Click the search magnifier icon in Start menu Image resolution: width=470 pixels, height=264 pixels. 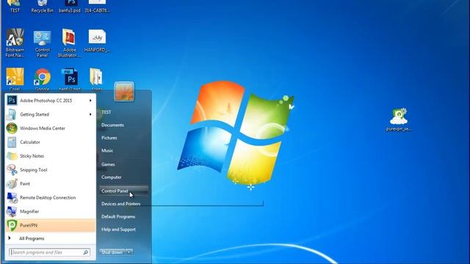click(x=86, y=252)
